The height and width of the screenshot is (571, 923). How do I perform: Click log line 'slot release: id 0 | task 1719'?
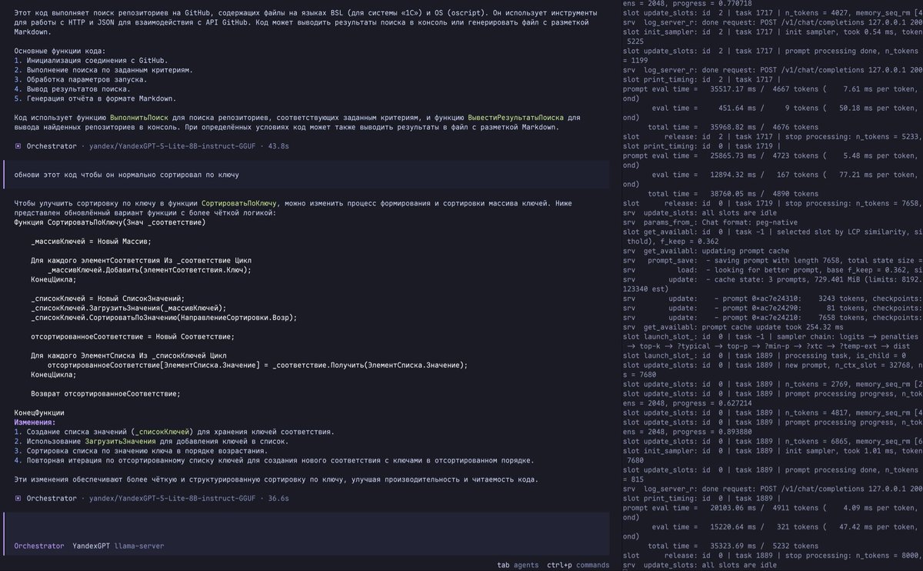click(773, 203)
